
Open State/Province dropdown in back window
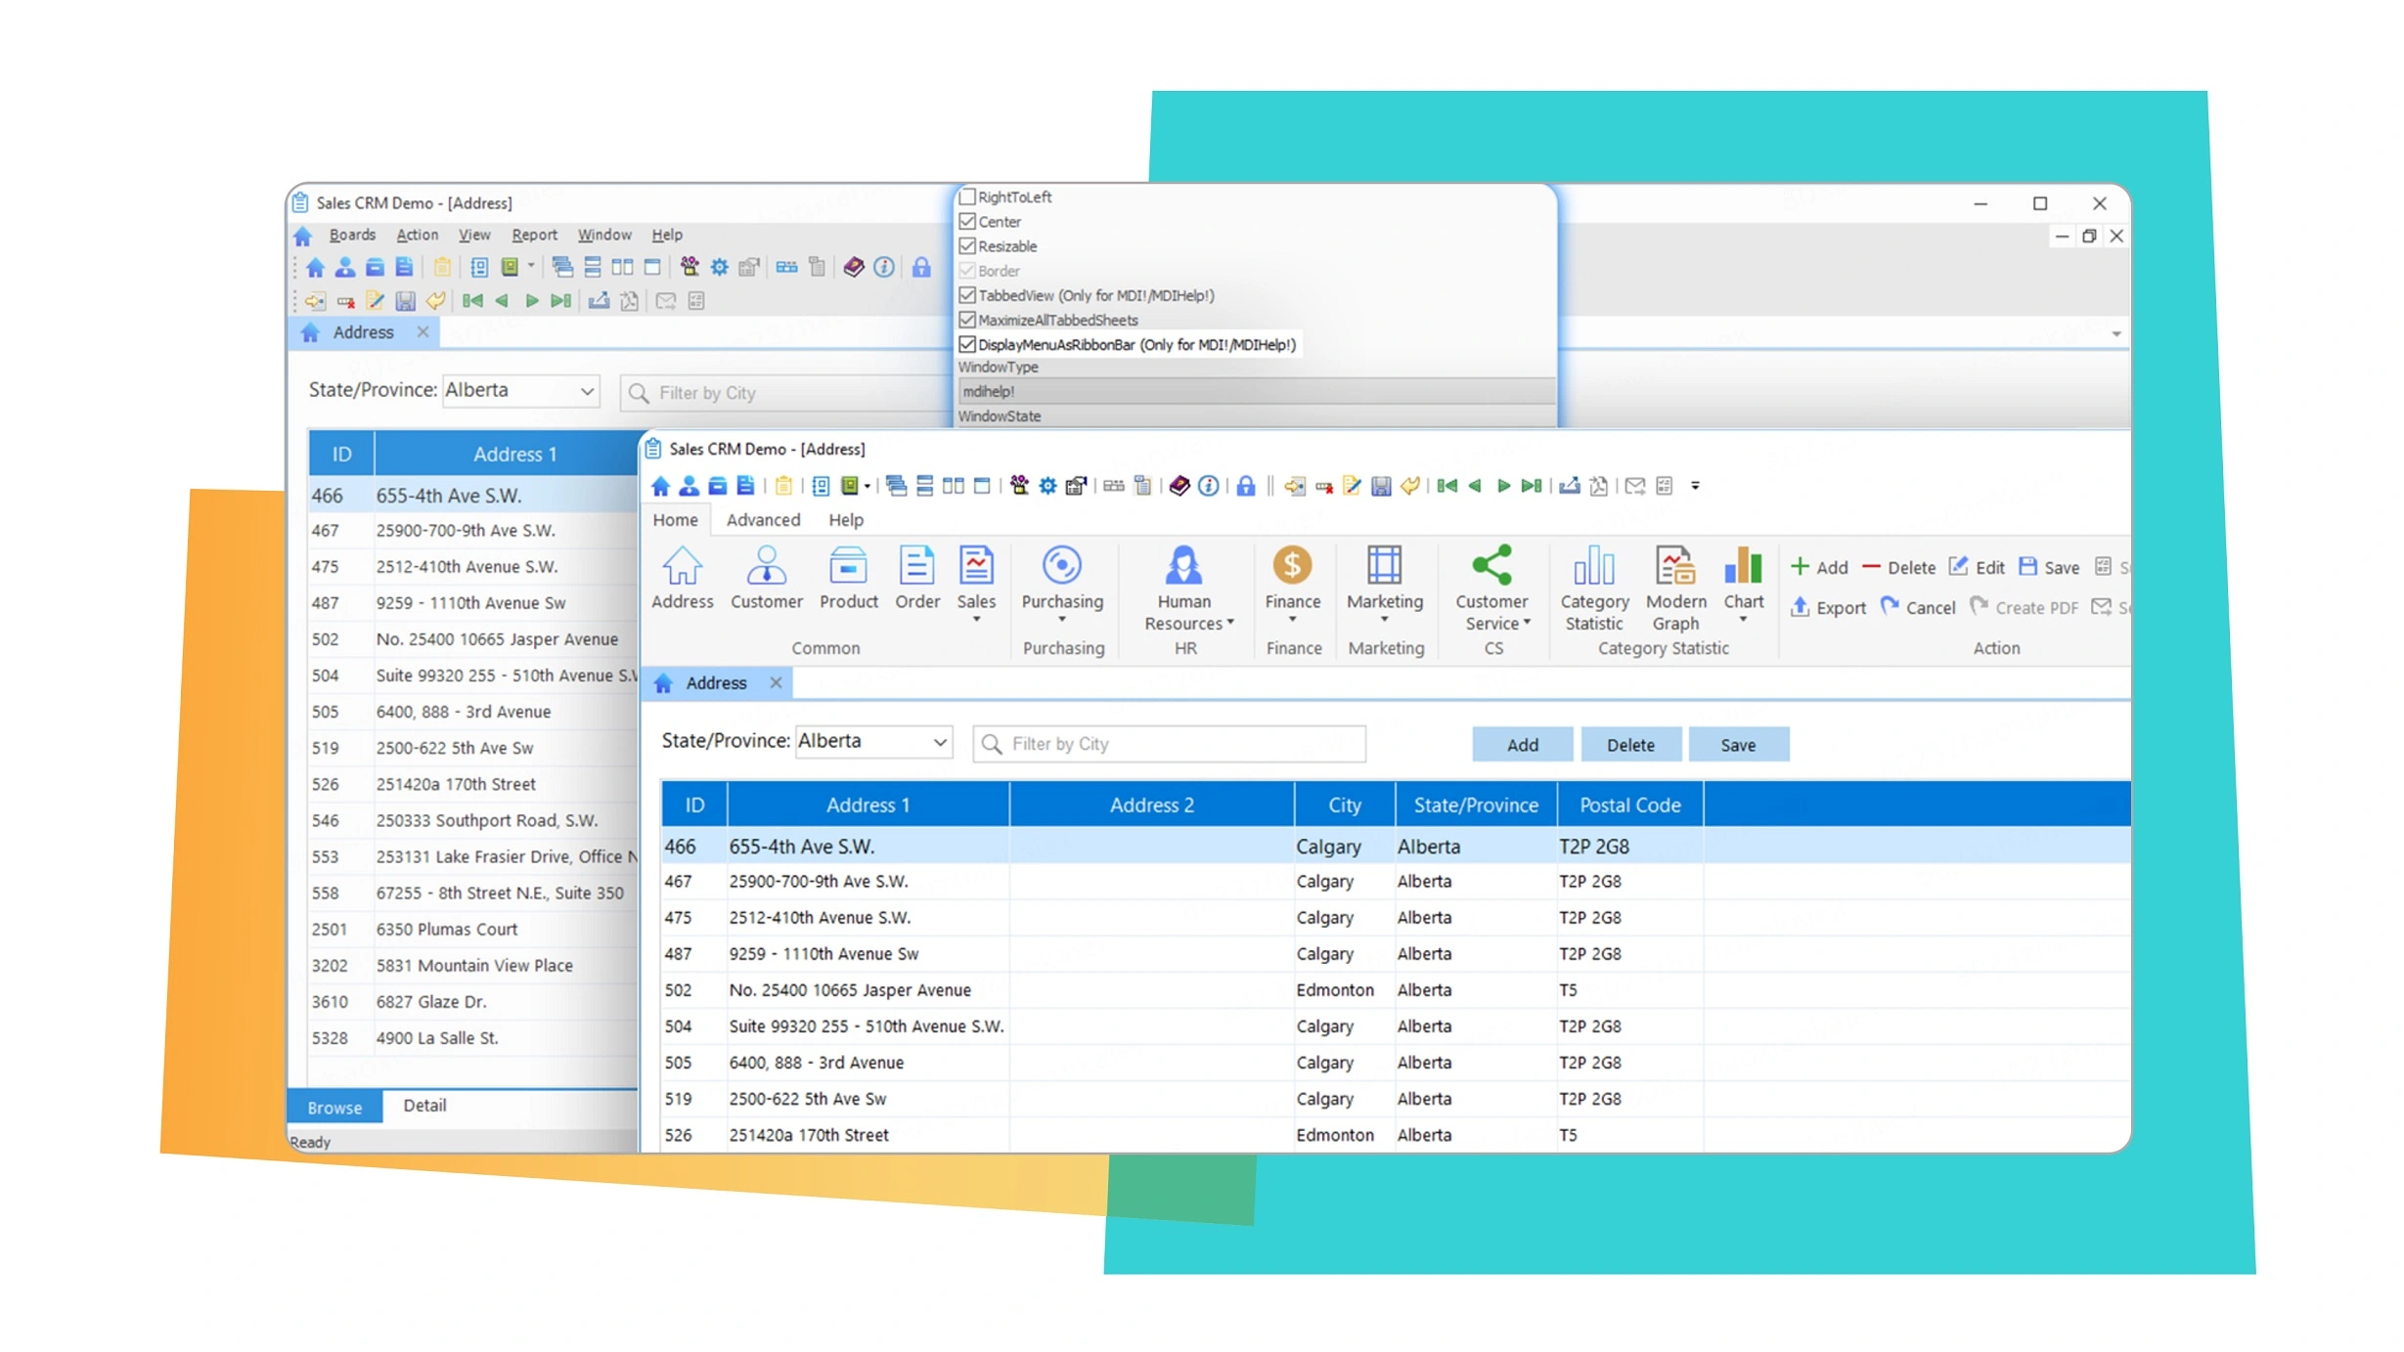(587, 391)
